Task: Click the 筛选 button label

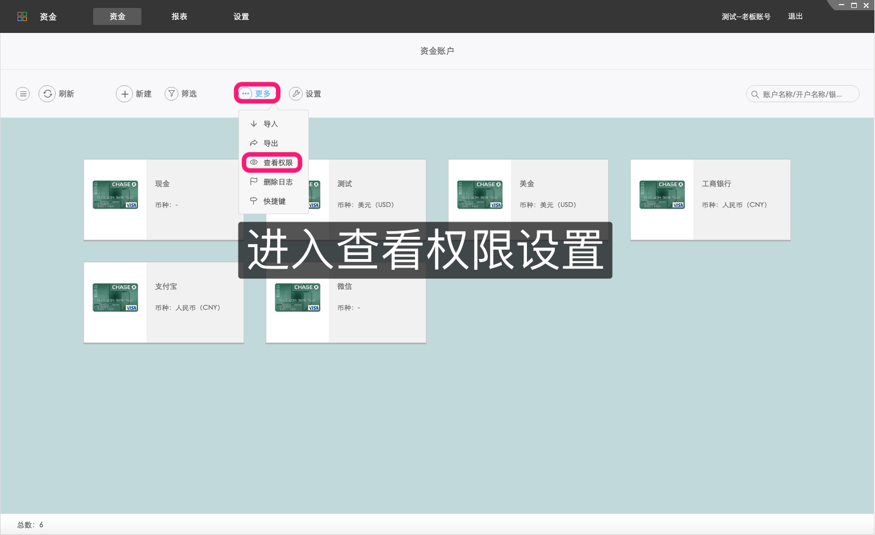Action: (x=189, y=94)
